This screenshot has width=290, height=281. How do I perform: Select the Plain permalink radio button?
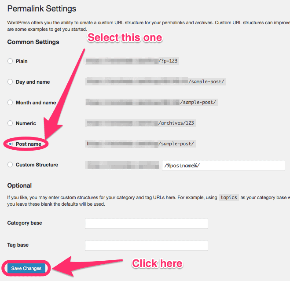pyautogui.click(x=10, y=61)
